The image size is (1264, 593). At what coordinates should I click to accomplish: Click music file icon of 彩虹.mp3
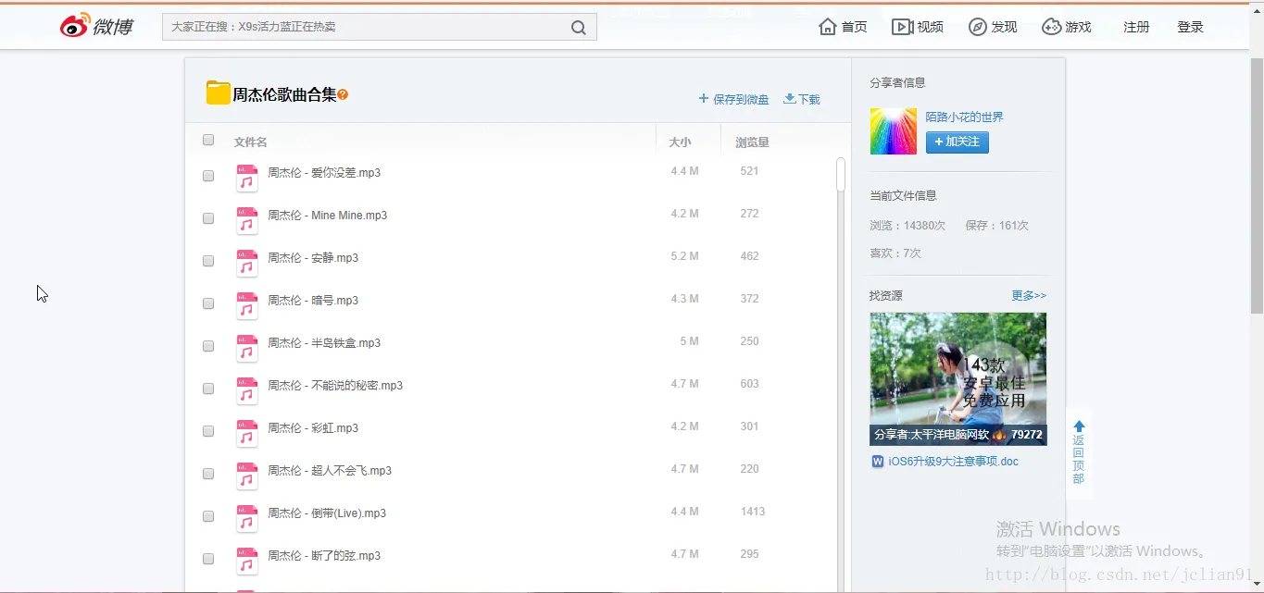click(x=246, y=433)
